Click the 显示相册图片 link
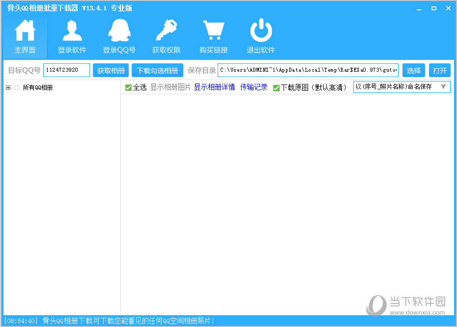Screen dimensions: 457x327 click(171, 87)
